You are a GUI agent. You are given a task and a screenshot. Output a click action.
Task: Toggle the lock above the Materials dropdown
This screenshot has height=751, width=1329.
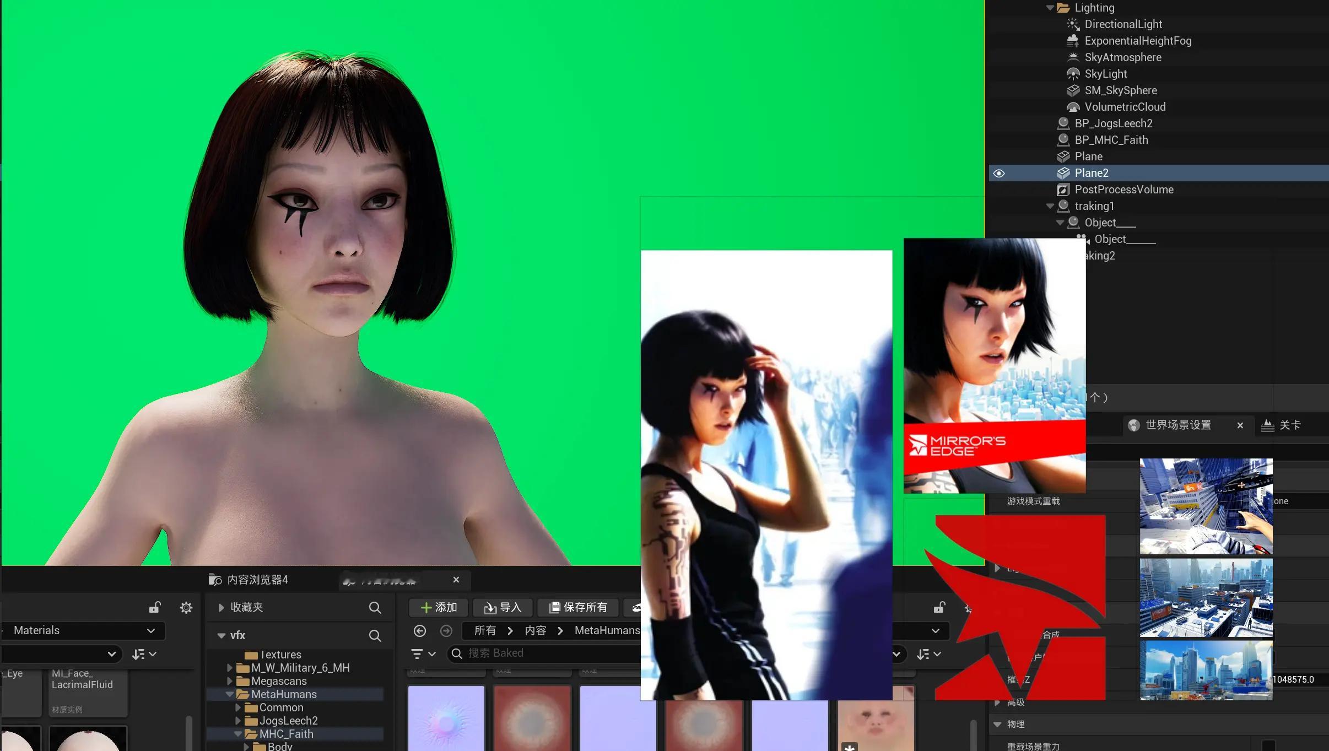(x=155, y=607)
